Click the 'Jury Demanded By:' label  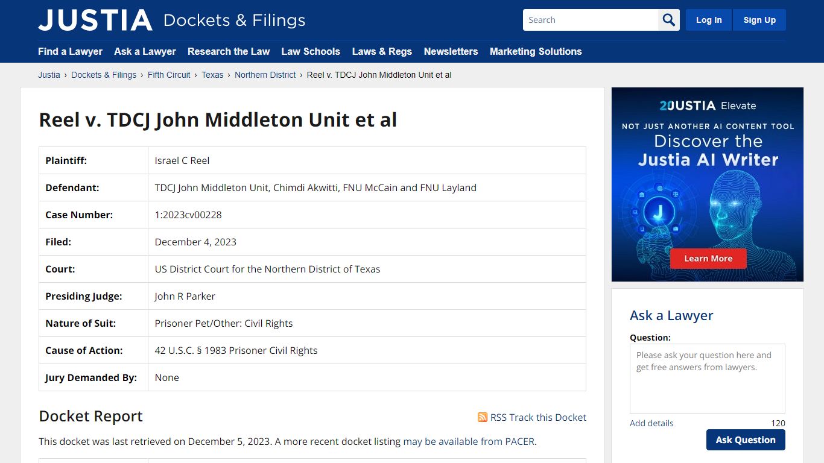91,377
